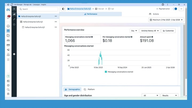Open the Results dropdown in demographics
192x108 pixels.
tap(169, 95)
